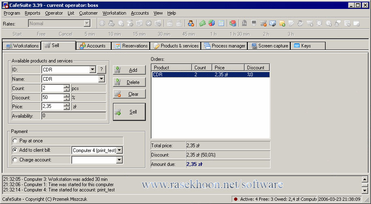Click the Clear orders button
371x204 pixels.
(x=129, y=94)
